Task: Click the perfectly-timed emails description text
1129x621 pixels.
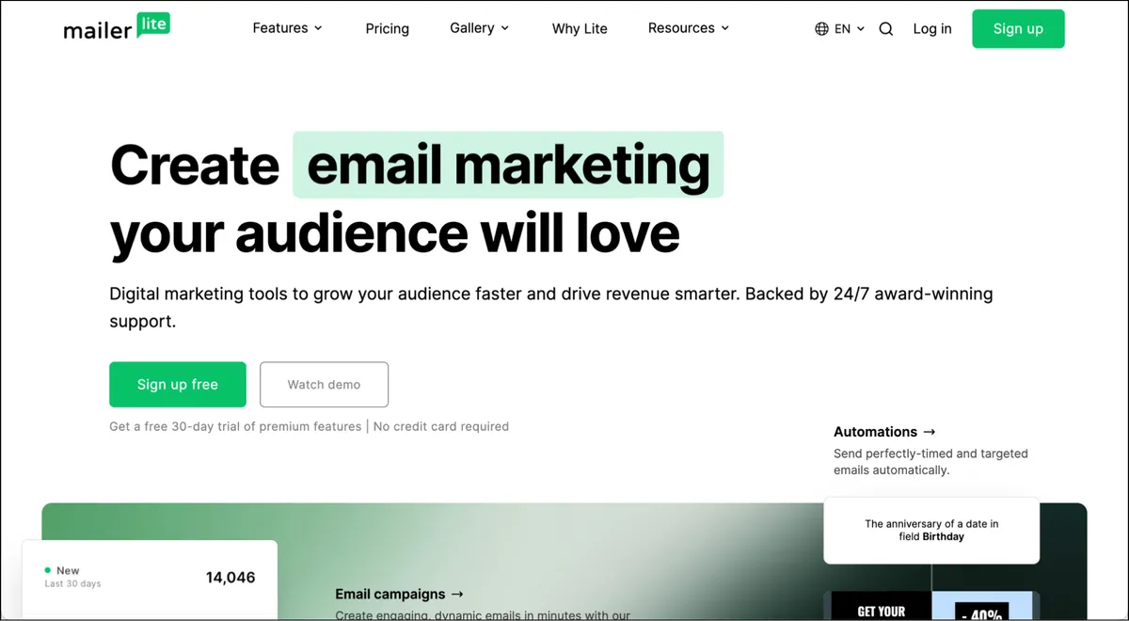Action: point(930,462)
